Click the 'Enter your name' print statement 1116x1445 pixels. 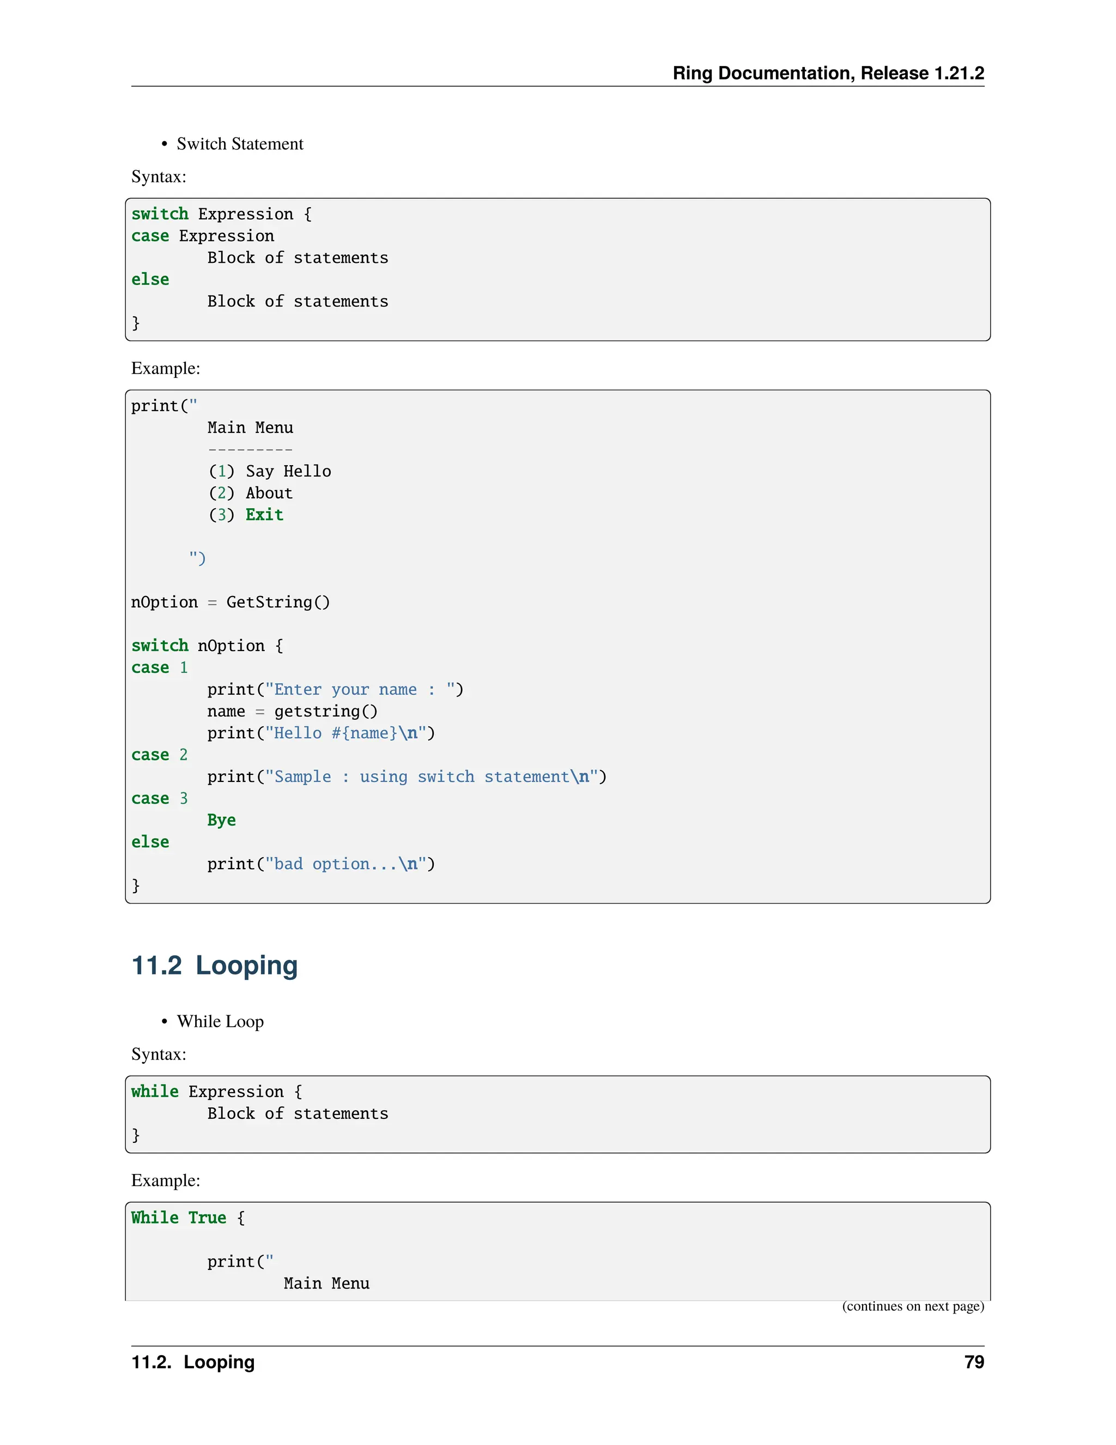[335, 689]
